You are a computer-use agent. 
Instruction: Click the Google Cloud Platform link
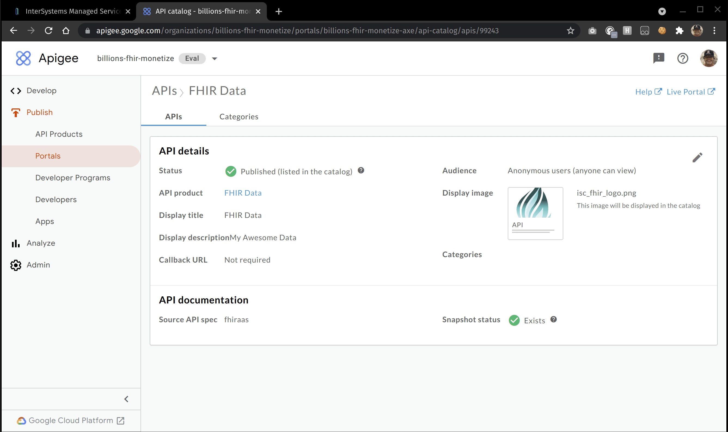pyautogui.click(x=71, y=420)
